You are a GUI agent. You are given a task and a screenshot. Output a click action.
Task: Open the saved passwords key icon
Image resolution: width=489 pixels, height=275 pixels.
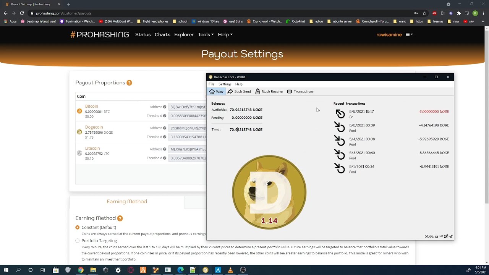[416, 13]
